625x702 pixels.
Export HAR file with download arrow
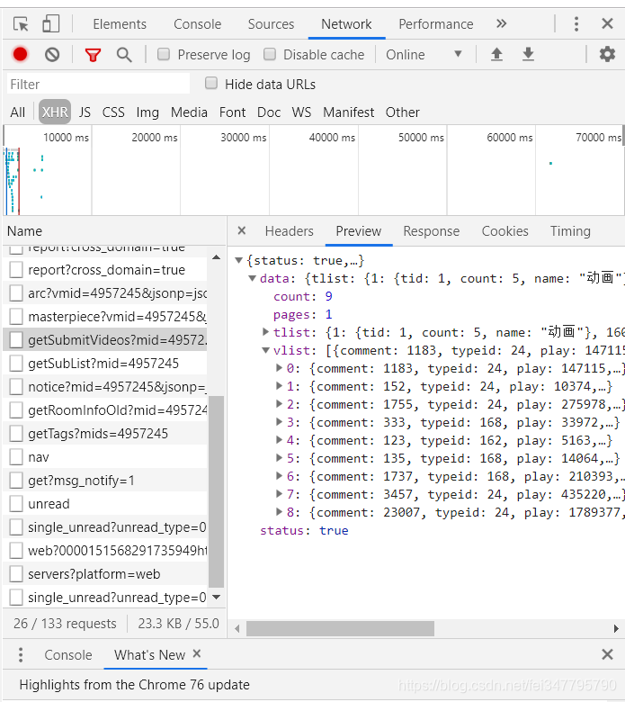(x=529, y=55)
